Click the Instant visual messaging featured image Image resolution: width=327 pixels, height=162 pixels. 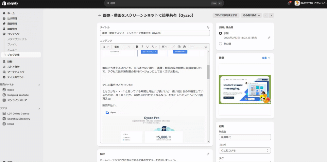(245, 89)
